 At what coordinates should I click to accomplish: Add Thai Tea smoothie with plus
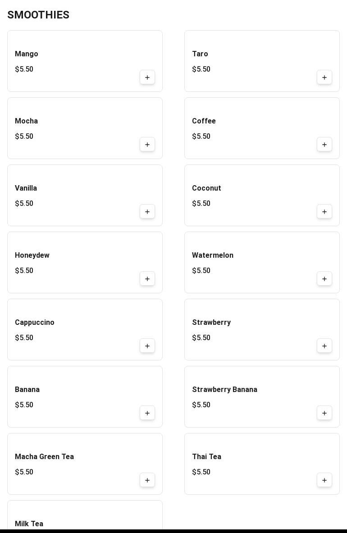point(324,480)
